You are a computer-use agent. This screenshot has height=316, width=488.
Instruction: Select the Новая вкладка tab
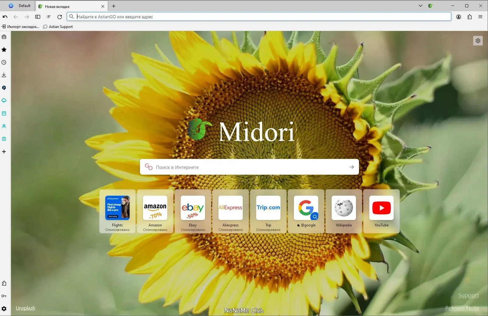tap(72, 6)
